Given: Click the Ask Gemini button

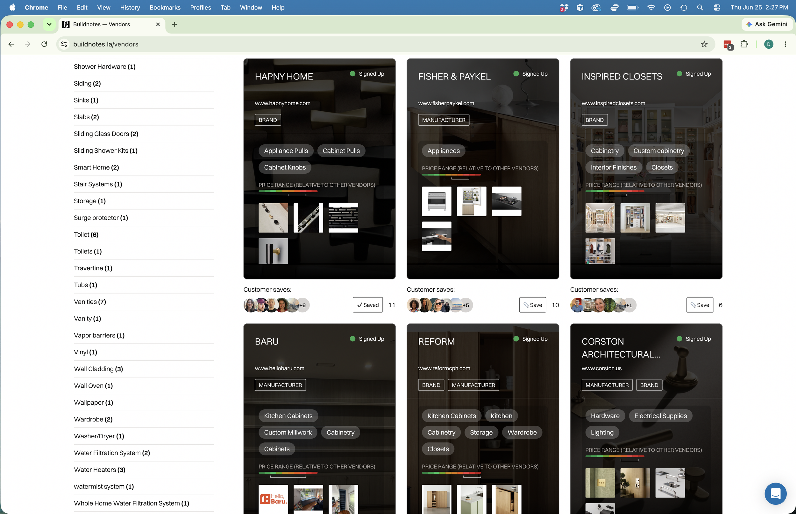Looking at the screenshot, I should point(767,24).
